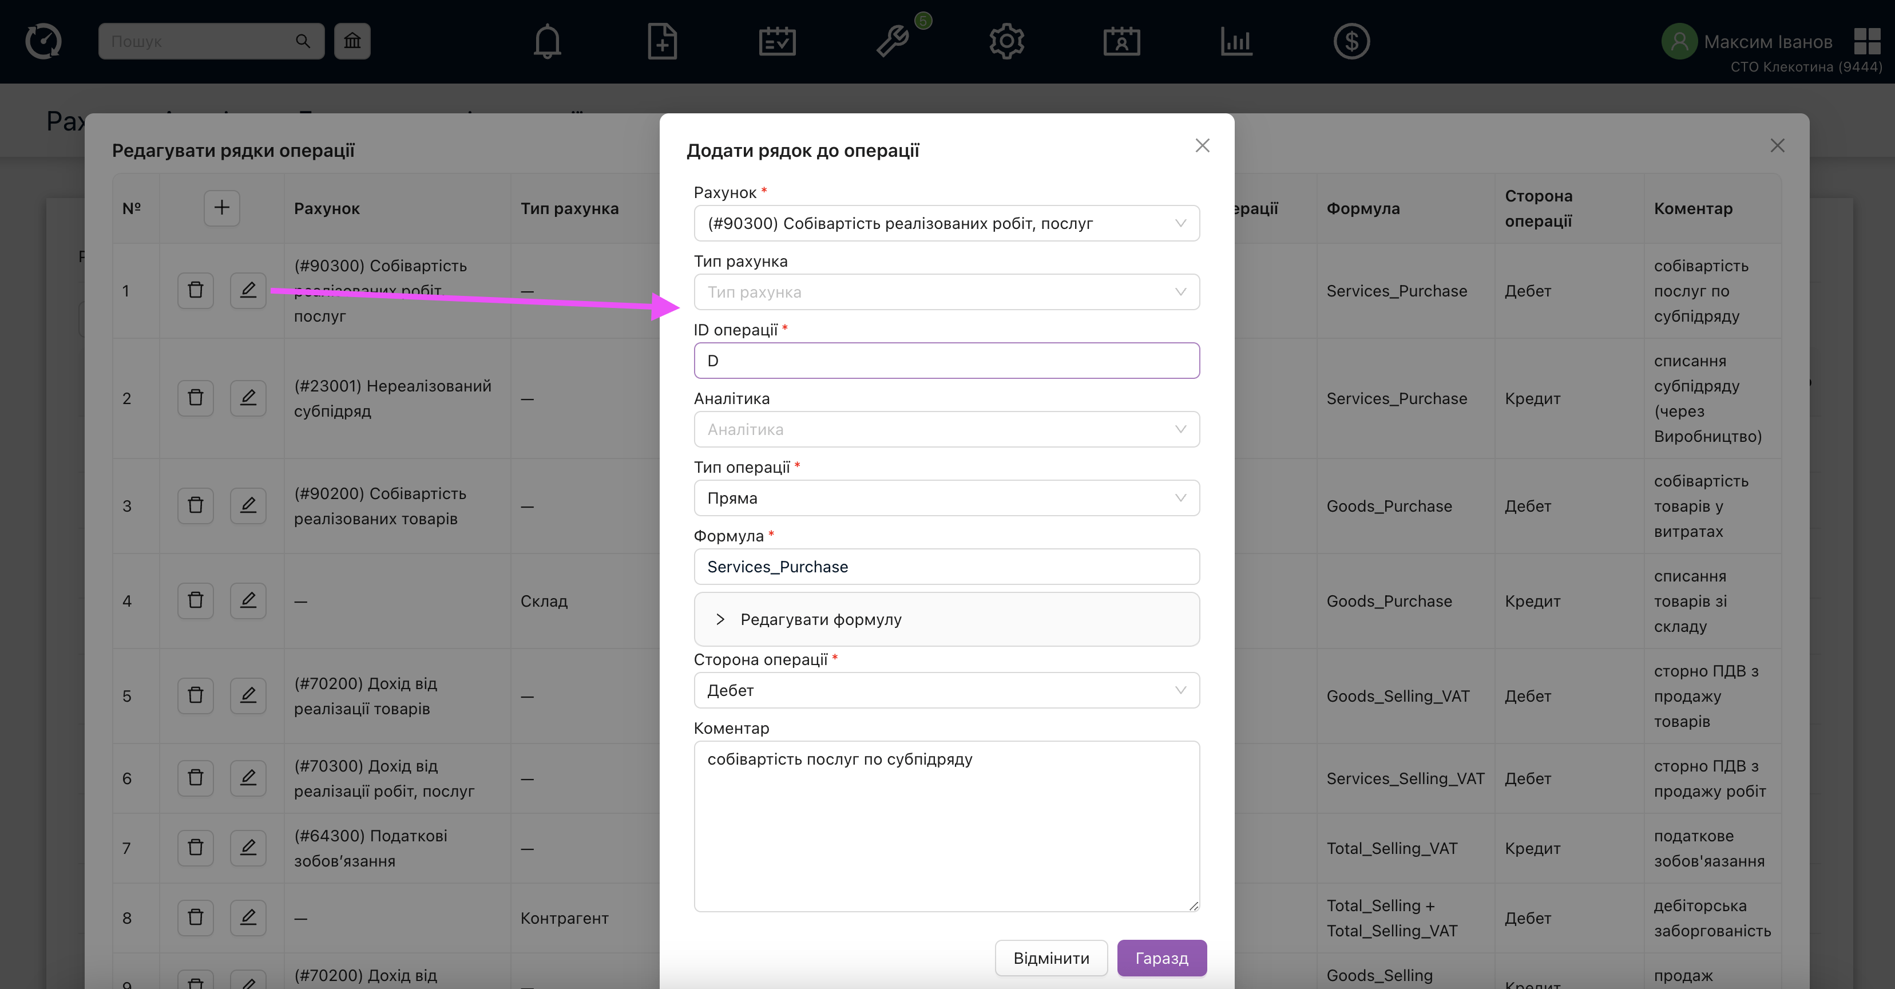Click the bank building icon next to search

point(352,41)
